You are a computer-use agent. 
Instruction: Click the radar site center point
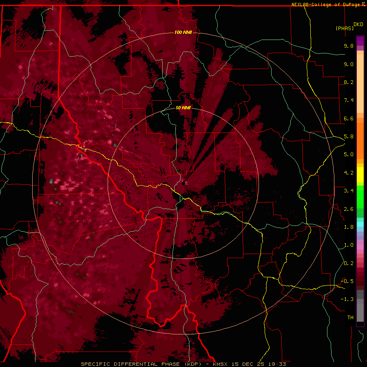(x=183, y=183)
